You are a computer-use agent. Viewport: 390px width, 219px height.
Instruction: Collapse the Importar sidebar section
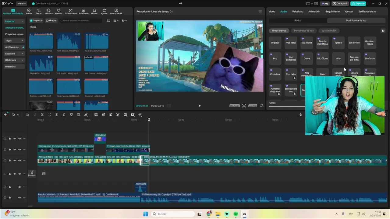(22, 21)
